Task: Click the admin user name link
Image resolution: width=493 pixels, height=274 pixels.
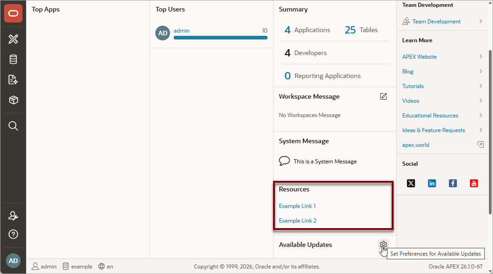Action: (x=181, y=31)
